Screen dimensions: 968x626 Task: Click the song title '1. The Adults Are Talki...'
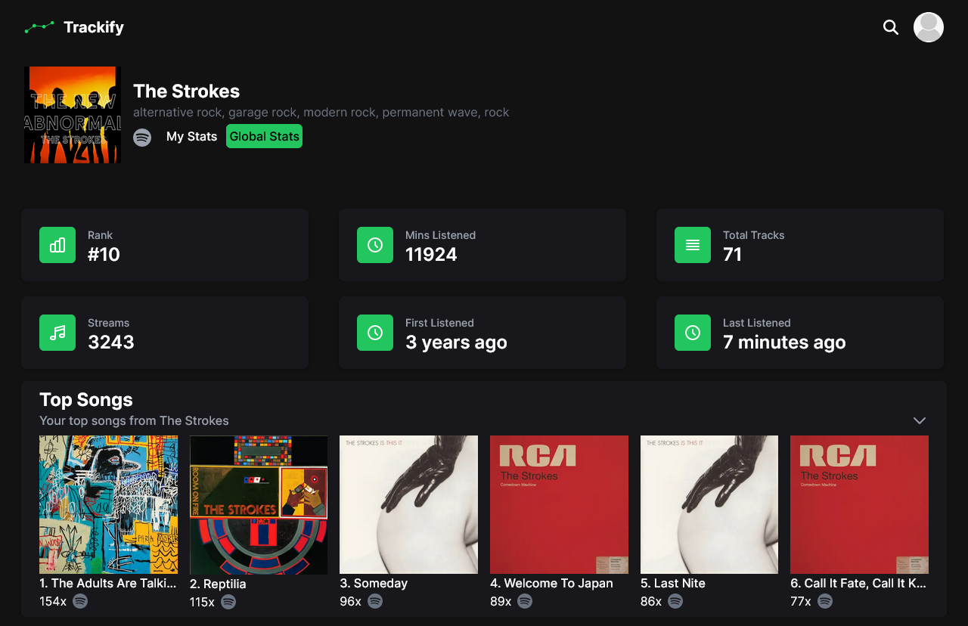coord(108,583)
